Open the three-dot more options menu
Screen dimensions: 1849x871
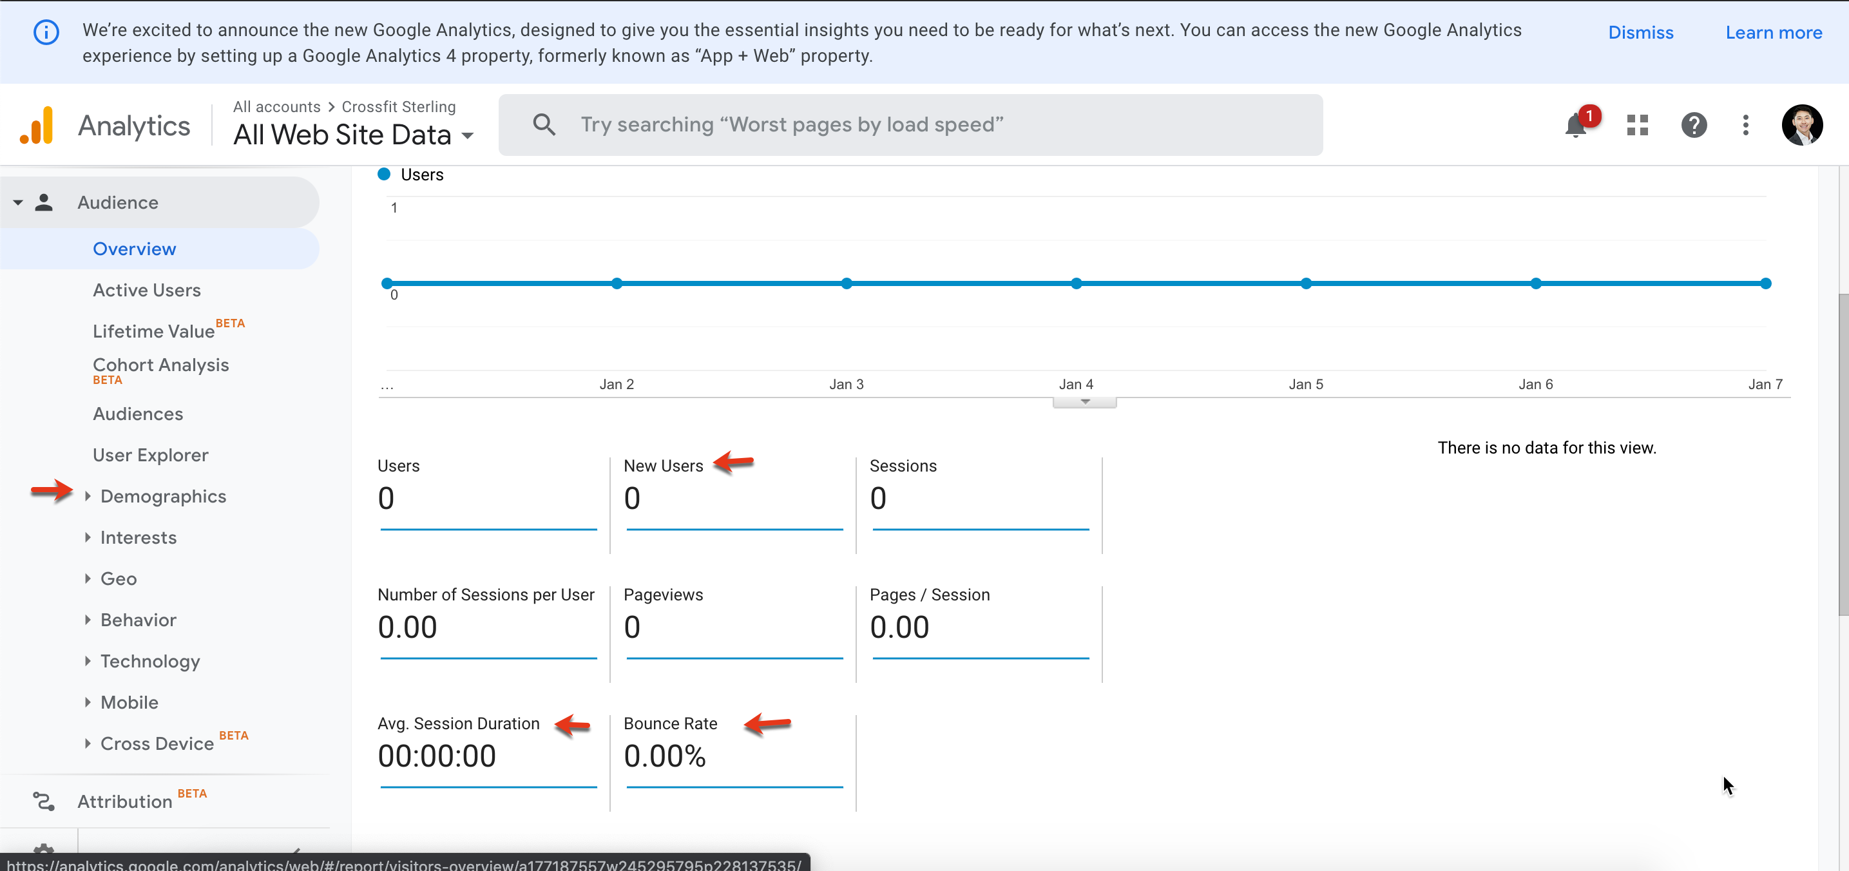point(1746,126)
